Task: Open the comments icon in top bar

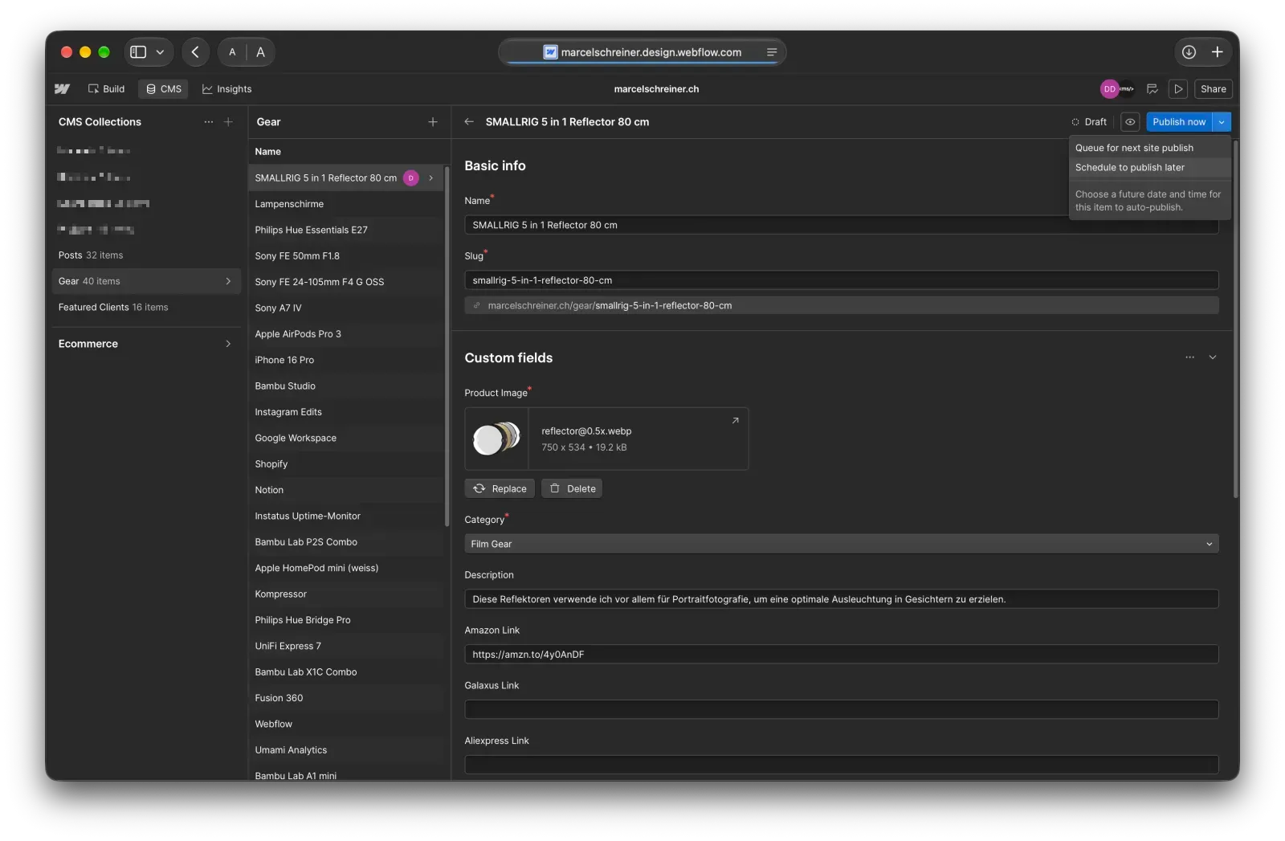Action: point(1152,89)
